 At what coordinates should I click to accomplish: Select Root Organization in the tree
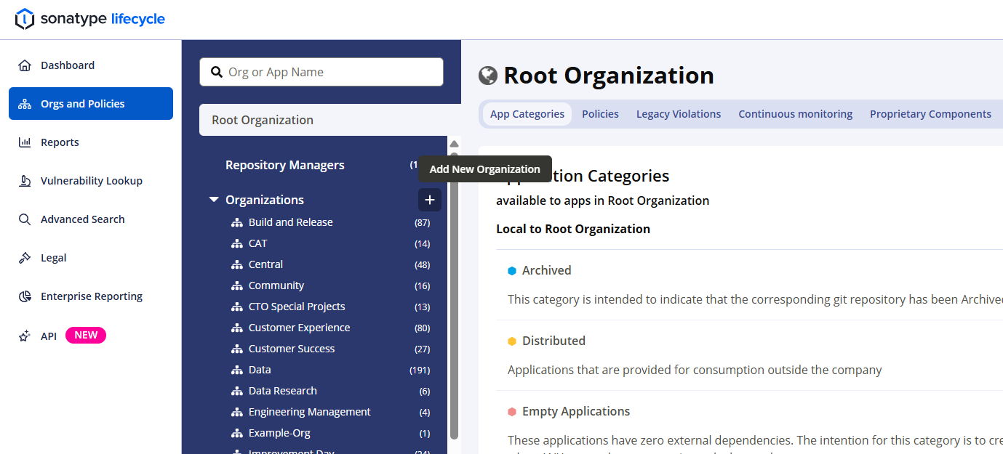(330, 120)
